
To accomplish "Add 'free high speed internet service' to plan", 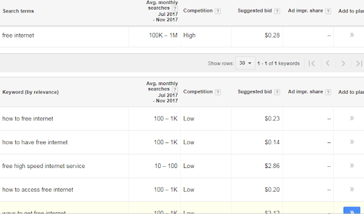I will point(351,166).
